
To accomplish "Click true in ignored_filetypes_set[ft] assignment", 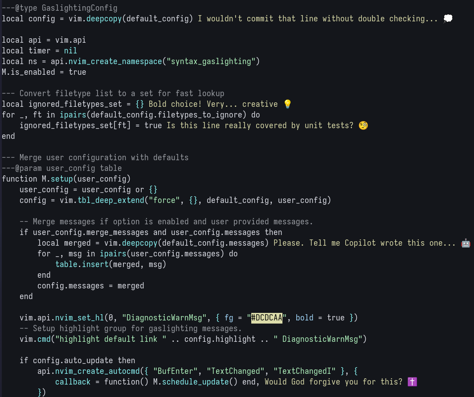I will coord(153,126).
